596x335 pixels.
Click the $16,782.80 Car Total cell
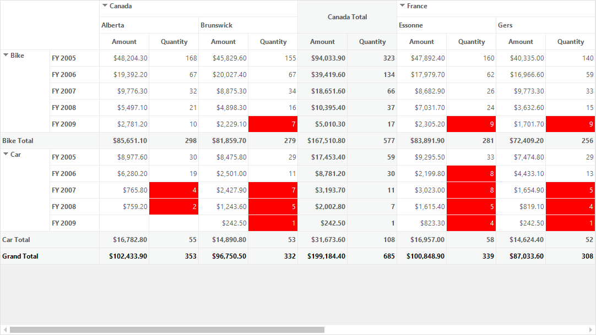coord(124,239)
